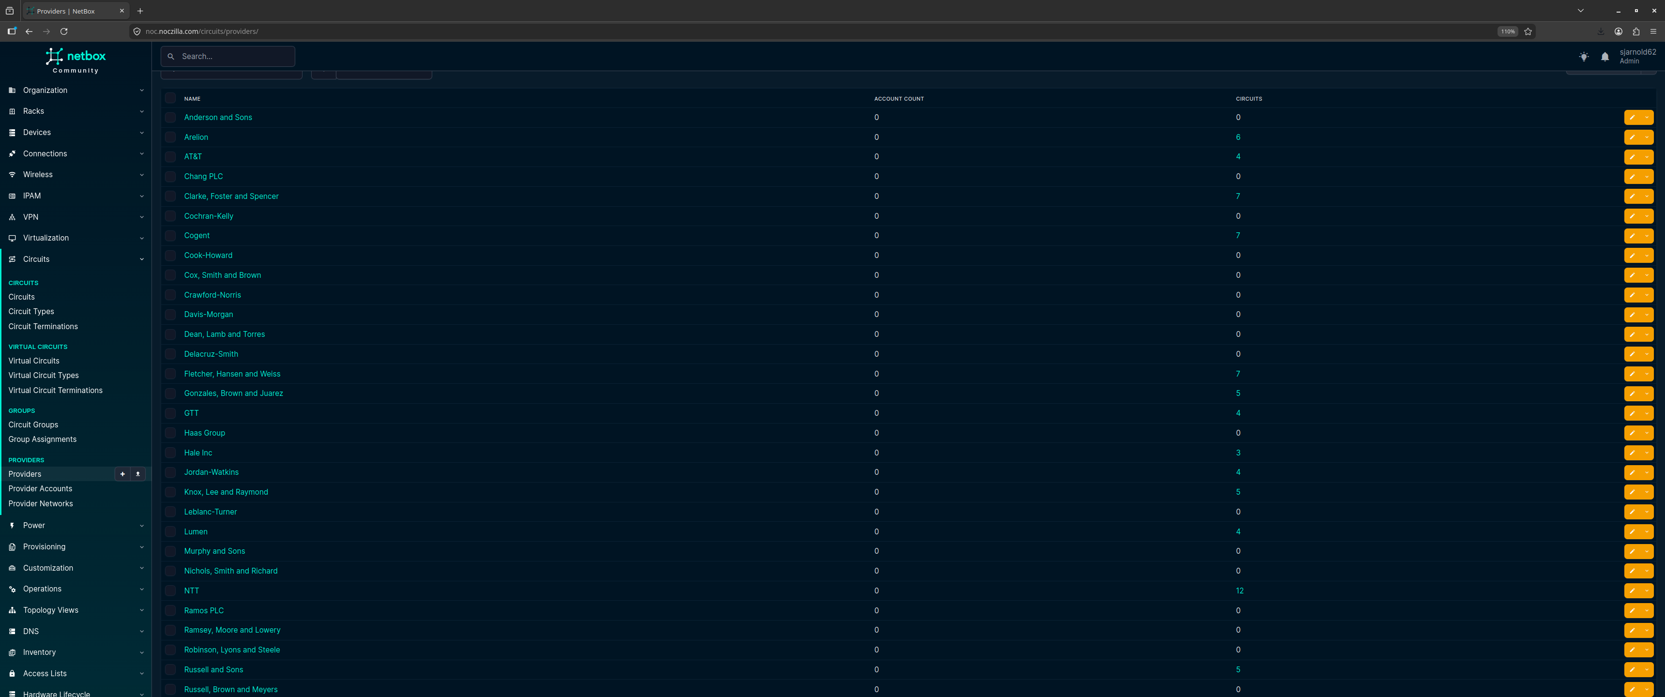Bookmark this page with the star icon
The height and width of the screenshot is (697, 1665).
(1528, 31)
